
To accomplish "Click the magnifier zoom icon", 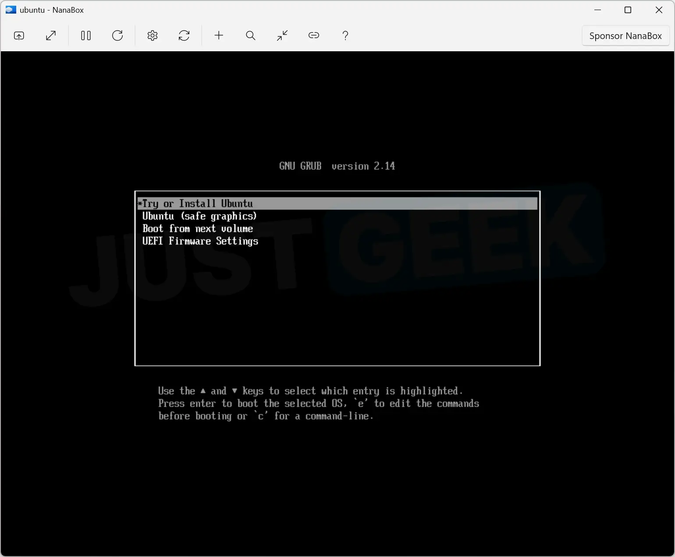I will click(251, 35).
